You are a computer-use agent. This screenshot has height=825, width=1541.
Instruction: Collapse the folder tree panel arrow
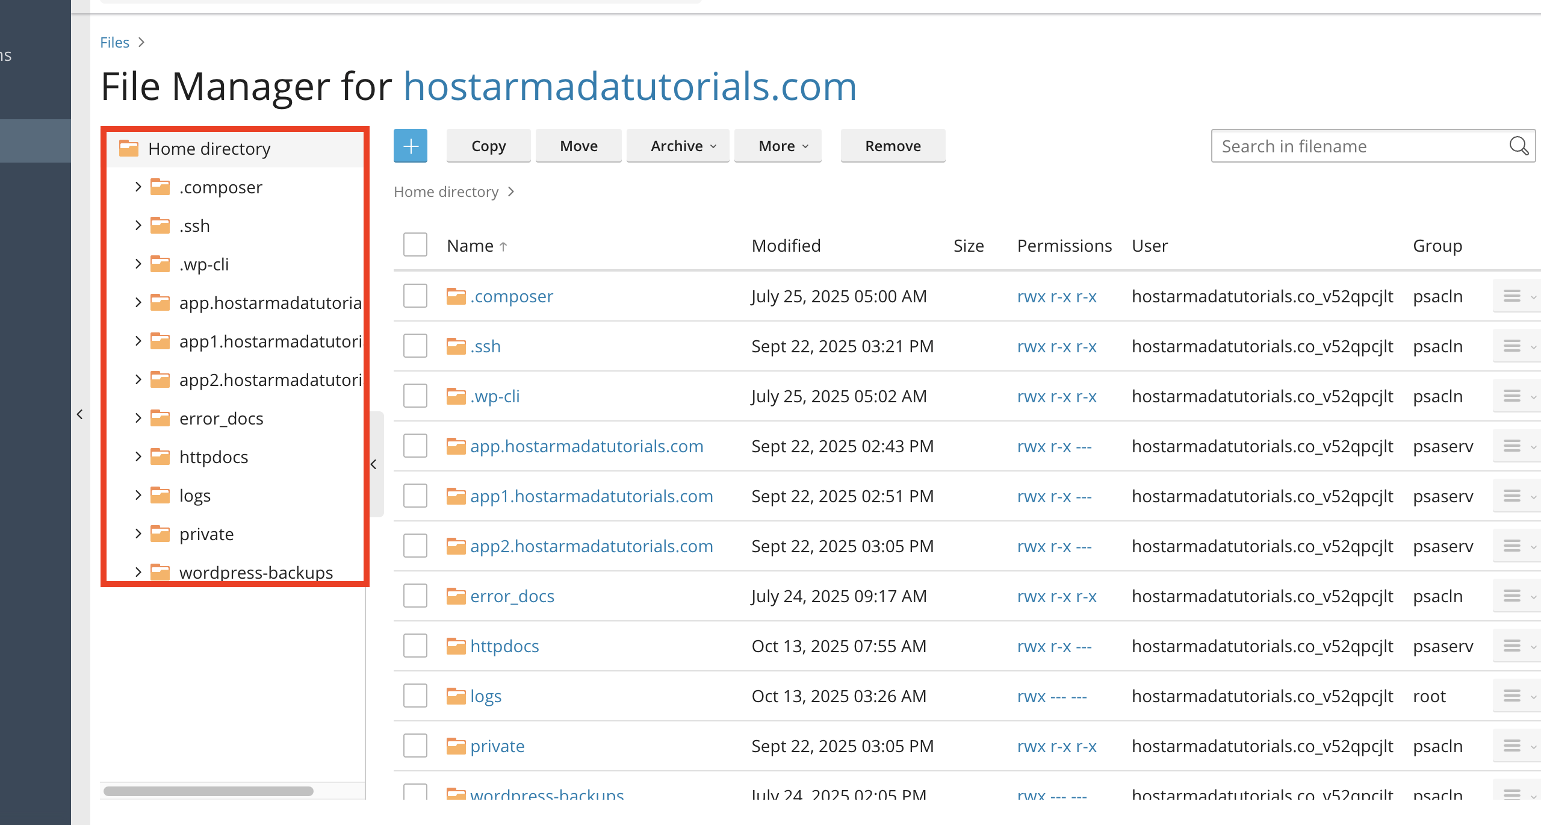pos(374,464)
